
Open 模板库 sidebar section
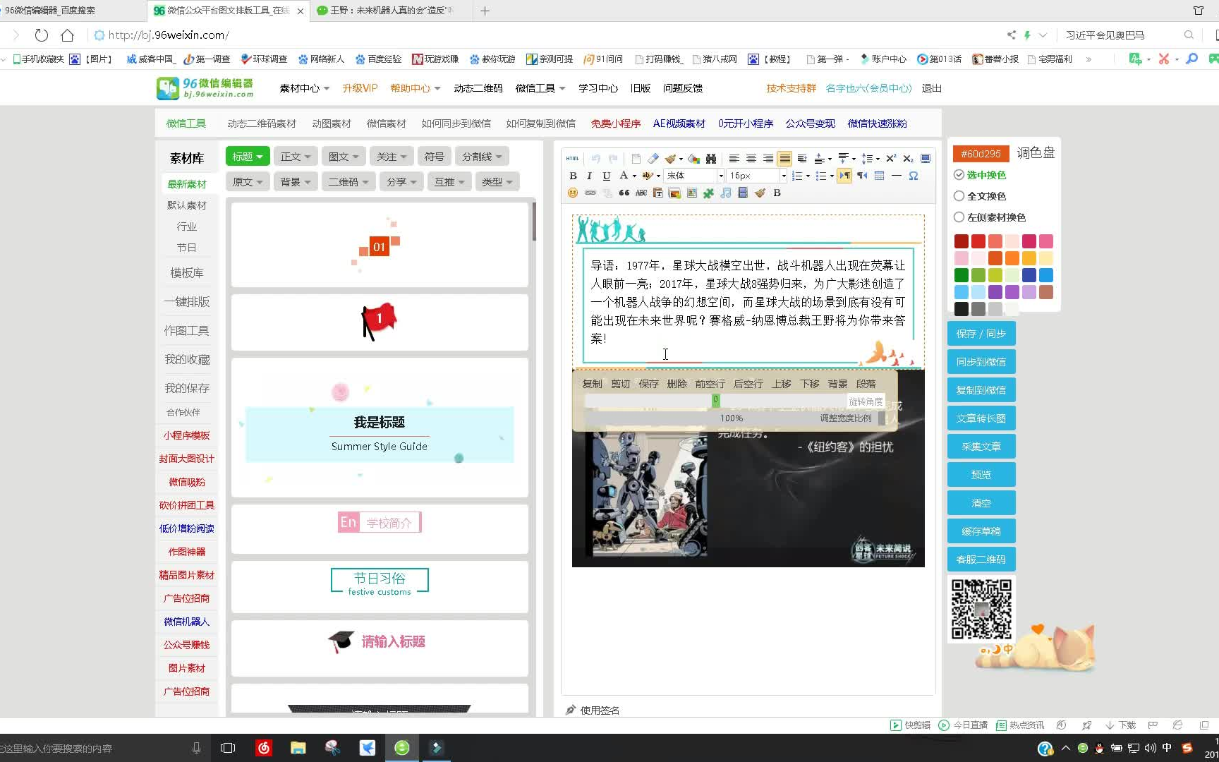(187, 273)
